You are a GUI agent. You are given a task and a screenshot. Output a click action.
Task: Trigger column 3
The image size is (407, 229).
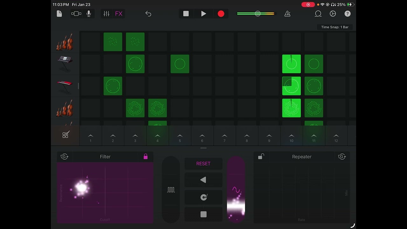pos(135,137)
